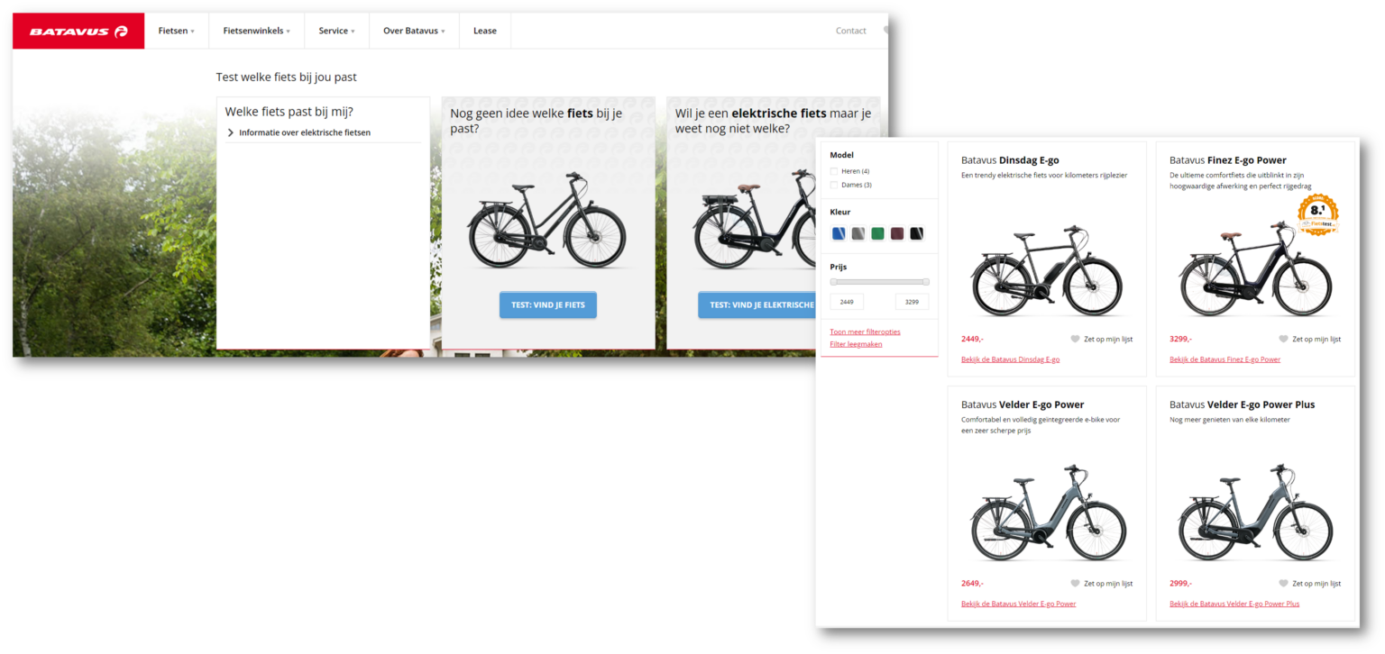
Task: Open the Fietsen dropdown menu
Action: (x=176, y=31)
